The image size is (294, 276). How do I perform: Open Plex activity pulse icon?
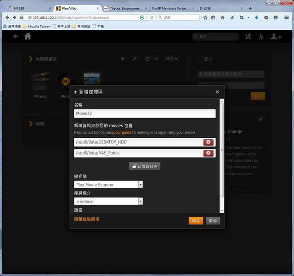click(x=261, y=36)
